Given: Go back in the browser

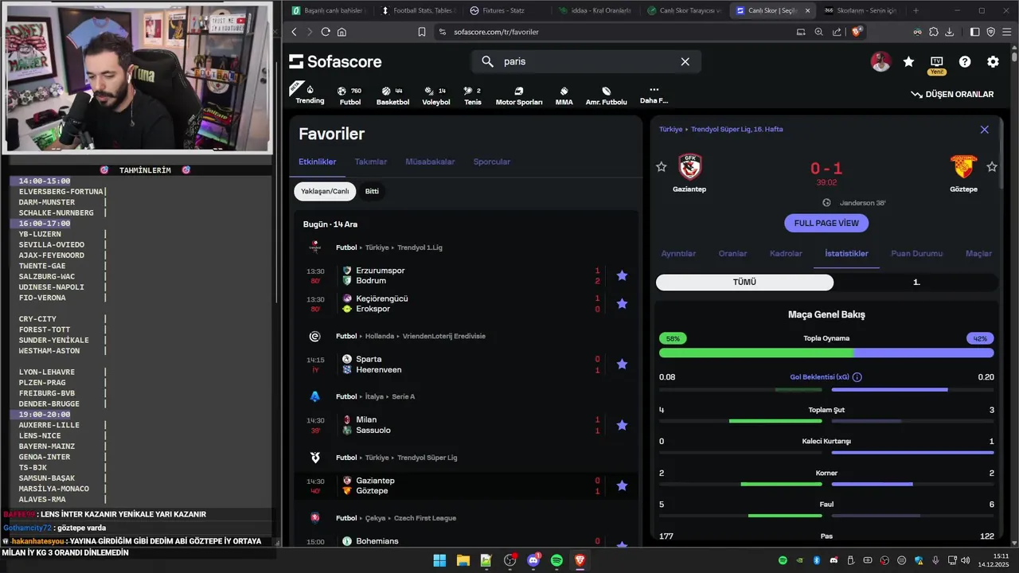Looking at the screenshot, I should tap(294, 32).
